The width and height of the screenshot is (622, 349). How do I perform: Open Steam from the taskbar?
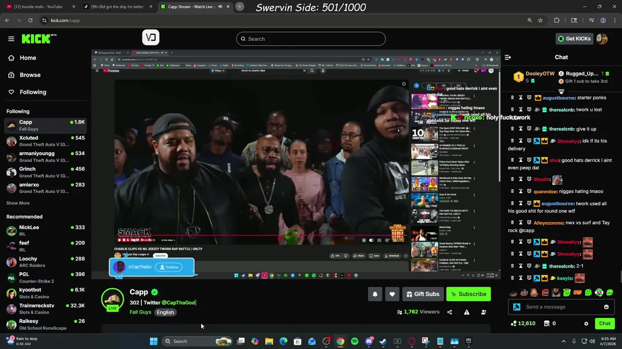click(383, 341)
